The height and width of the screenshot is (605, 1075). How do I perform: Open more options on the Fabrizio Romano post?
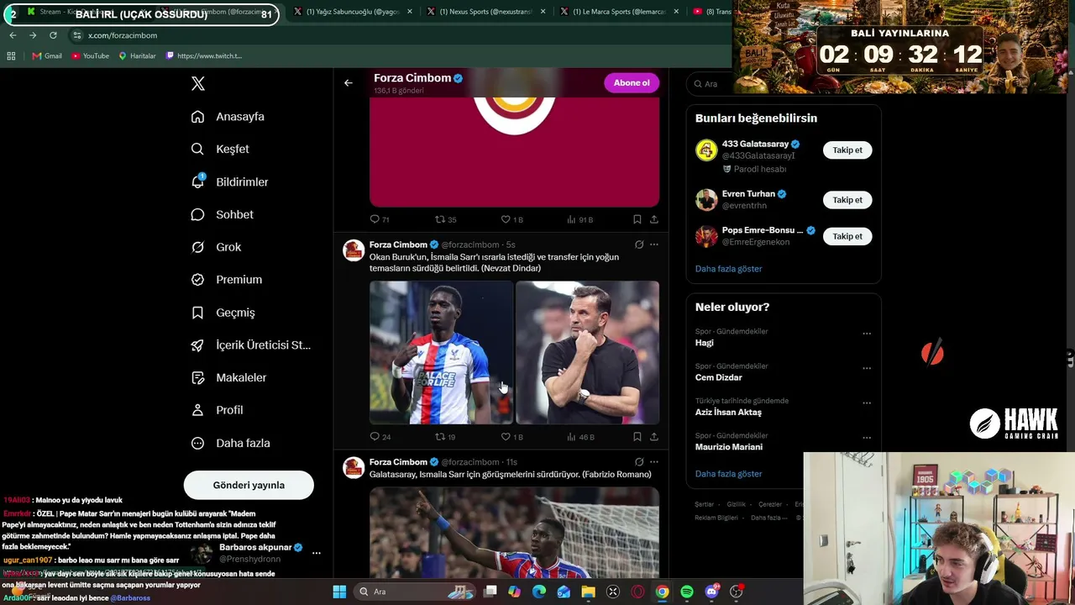[654, 462]
